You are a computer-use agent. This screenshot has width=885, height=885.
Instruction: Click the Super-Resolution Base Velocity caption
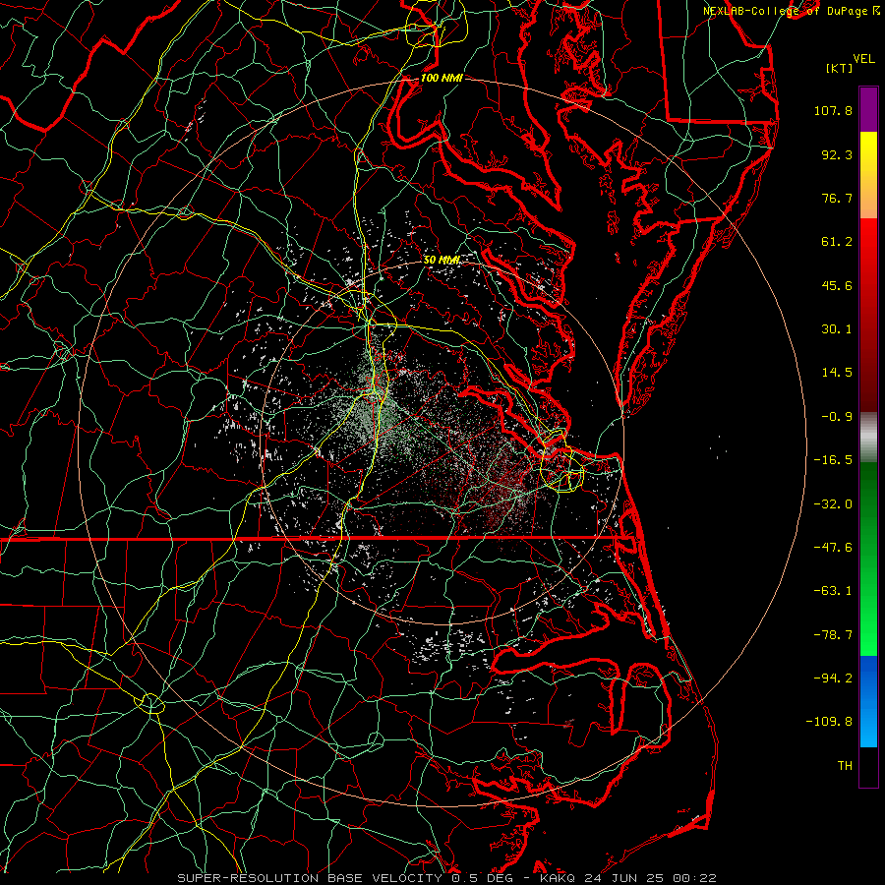[x=447, y=878]
